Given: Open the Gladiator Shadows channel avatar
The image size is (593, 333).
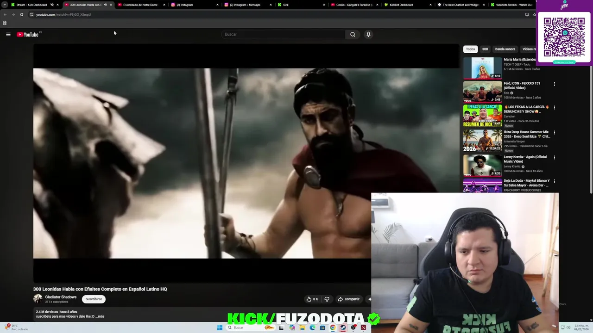Looking at the screenshot, I should click(x=38, y=299).
